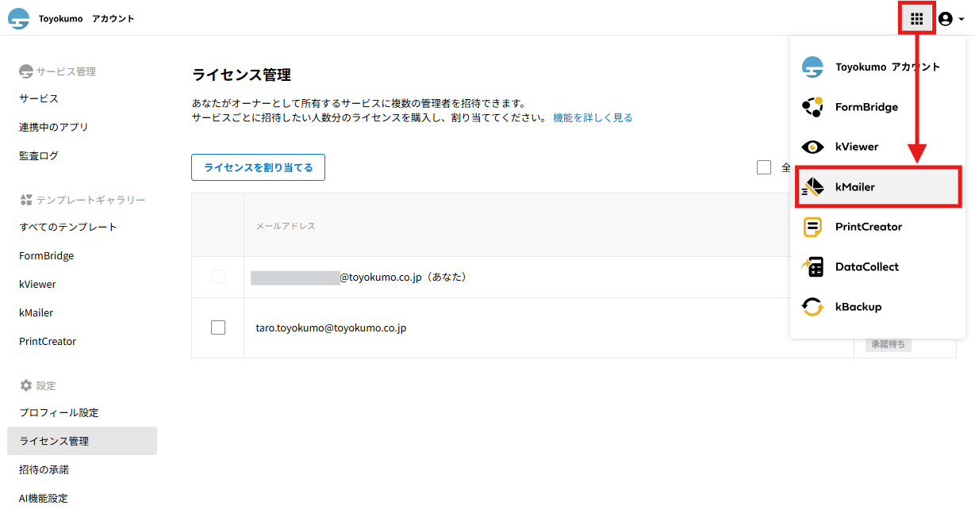Screen dimensions: 975x517
Task: Click the PrintCreator icon in app menu
Action: [812, 227]
